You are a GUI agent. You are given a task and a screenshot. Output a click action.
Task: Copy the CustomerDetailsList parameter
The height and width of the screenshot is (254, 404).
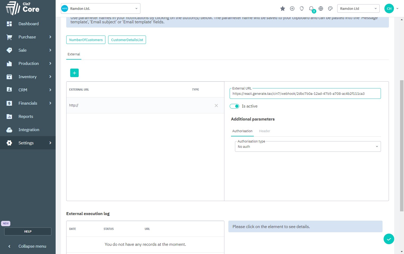coord(127,40)
